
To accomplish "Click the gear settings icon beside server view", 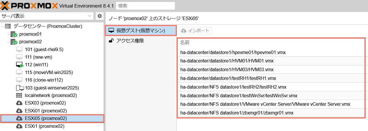I will tap(99, 16).
